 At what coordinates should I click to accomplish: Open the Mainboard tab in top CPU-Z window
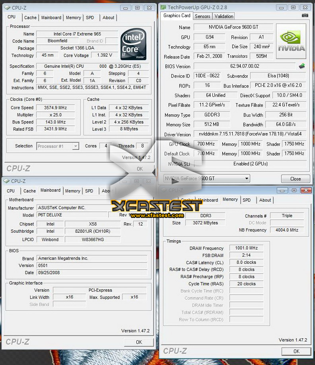pos(51,18)
